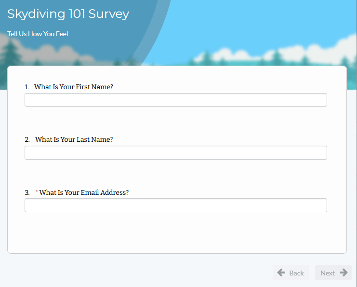Click the What Is Your Last Name question
The width and height of the screenshot is (357, 287).
pos(74,139)
